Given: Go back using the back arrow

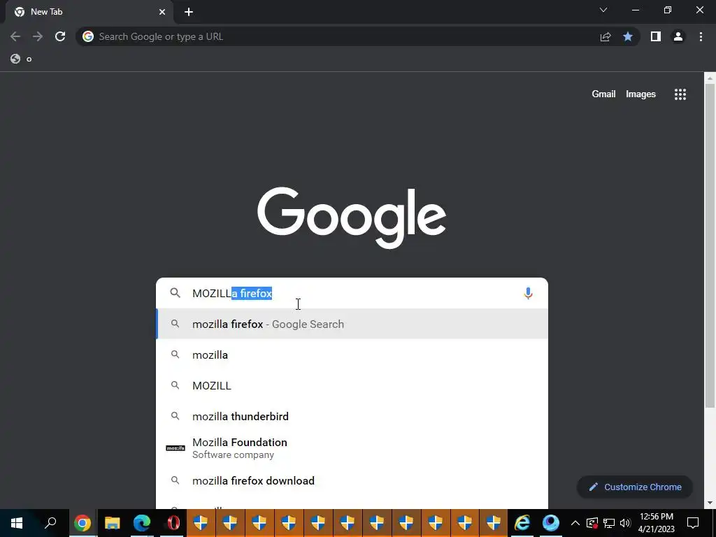Looking at the screenshot, I should point(15,36).
